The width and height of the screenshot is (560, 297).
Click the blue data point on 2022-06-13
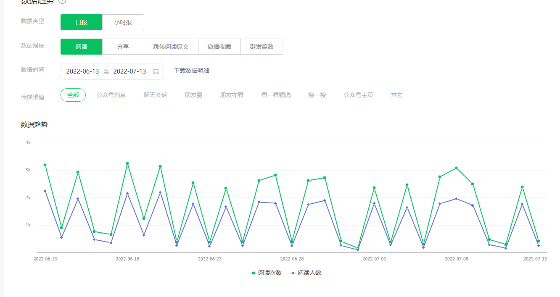(45, 191)
